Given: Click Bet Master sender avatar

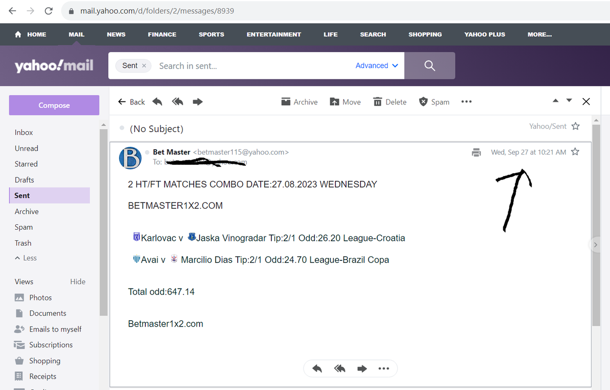Looking at the screenshot, I should (x=130, y=158).
